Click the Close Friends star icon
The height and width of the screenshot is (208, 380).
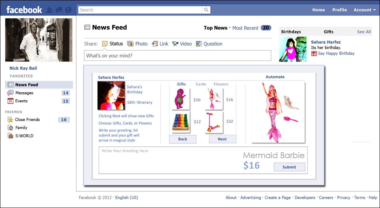10,120
